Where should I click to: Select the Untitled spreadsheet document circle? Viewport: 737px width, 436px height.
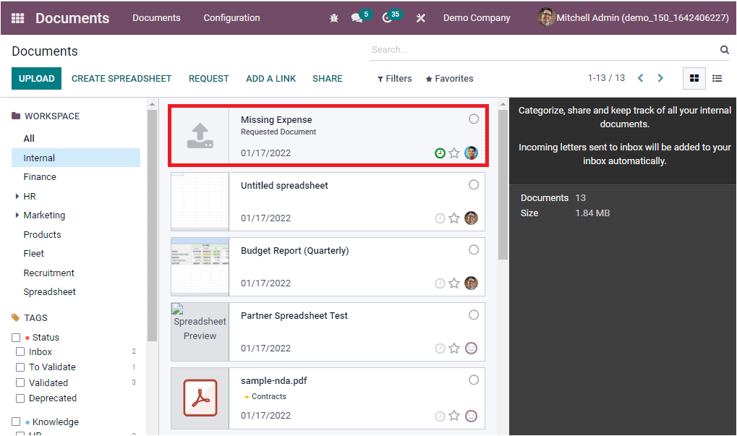tap(474, 184)
